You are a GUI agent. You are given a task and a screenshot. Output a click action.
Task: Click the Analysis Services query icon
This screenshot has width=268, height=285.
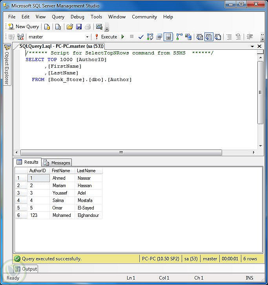[58, 27]
